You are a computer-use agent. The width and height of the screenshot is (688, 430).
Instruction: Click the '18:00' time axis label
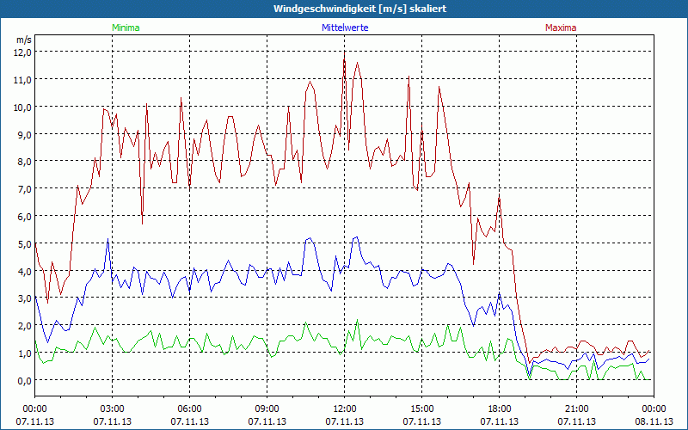[500, 409]
